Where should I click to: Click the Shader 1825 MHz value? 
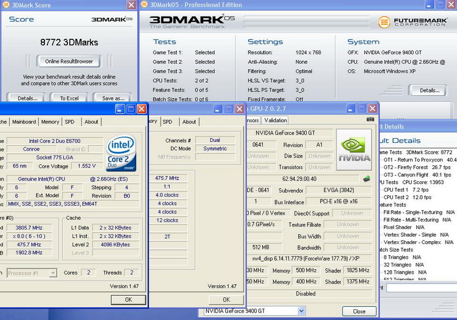pos(358,270)
